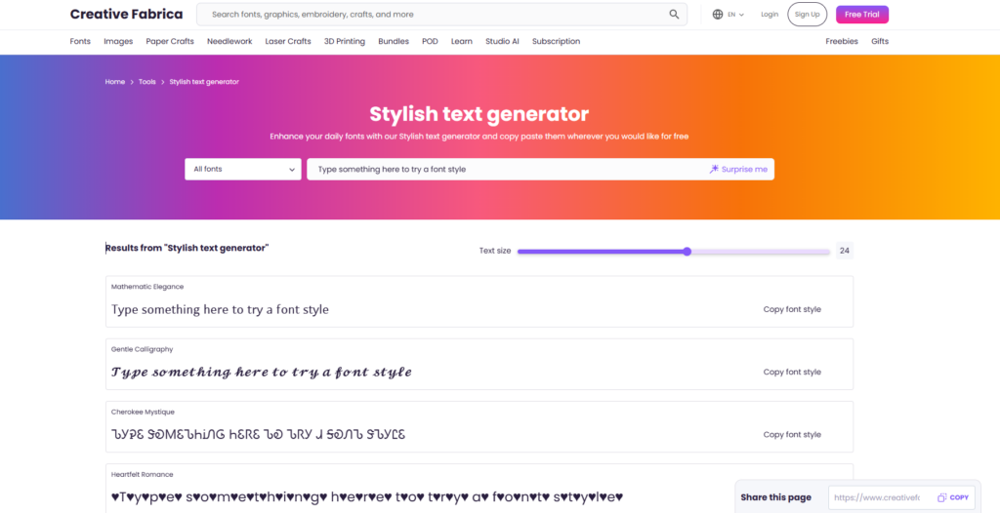Click the search magnifier icon
Viewport: 1000px width, 513px height.
(x=674, y=14)
